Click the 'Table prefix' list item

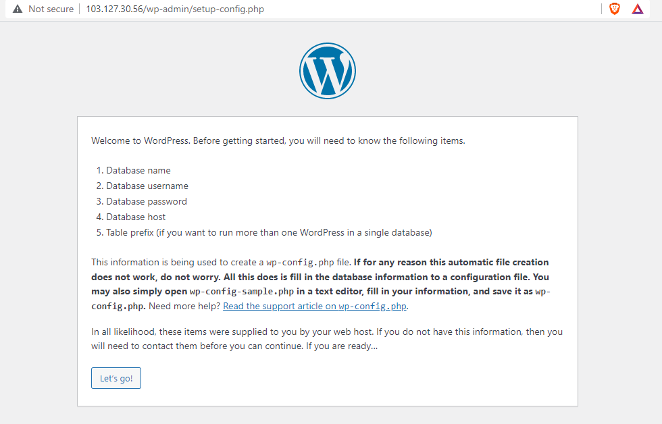[269, 232]
